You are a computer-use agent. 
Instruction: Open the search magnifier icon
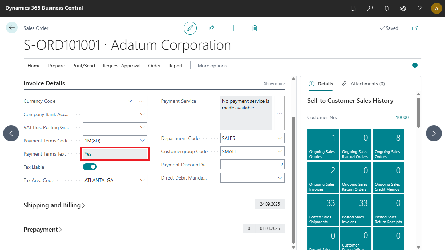tap(370, 8)
